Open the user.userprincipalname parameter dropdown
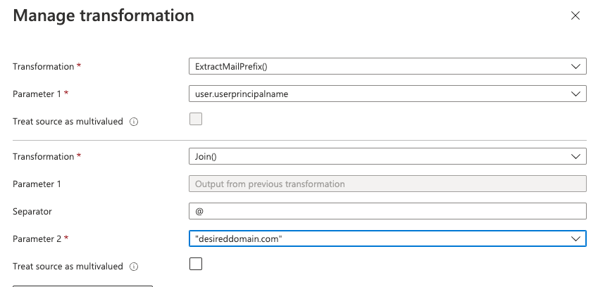598x287 pixels. click(387, 94)
